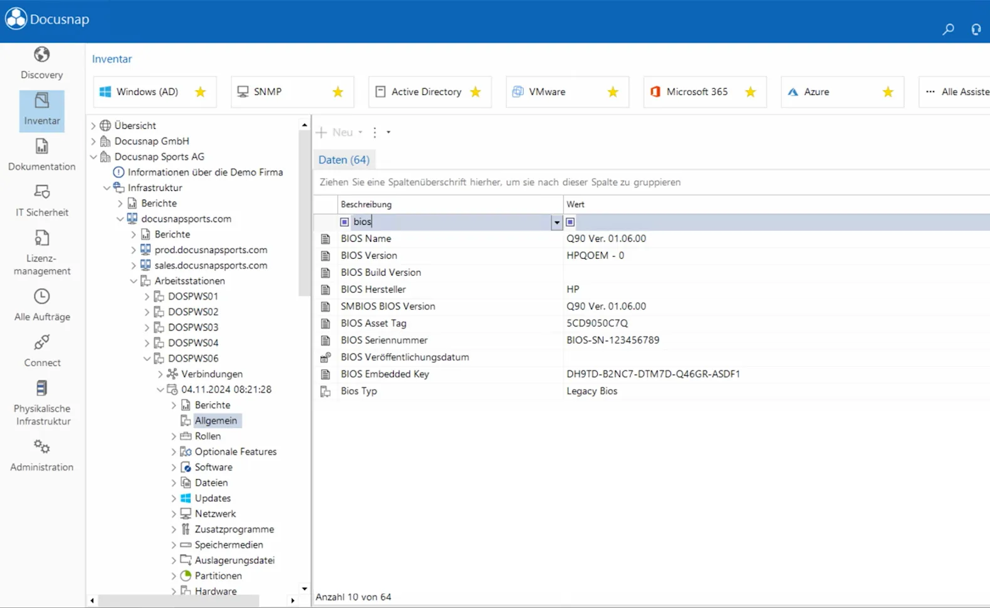
Task: Click the BIOS Veröffentlichungsdatum row icon
Action: click(325, 357)
